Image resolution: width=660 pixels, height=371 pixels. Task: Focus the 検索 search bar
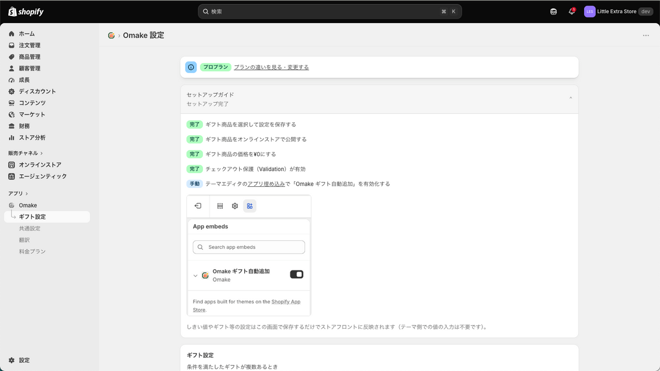[x=330, y=12]
